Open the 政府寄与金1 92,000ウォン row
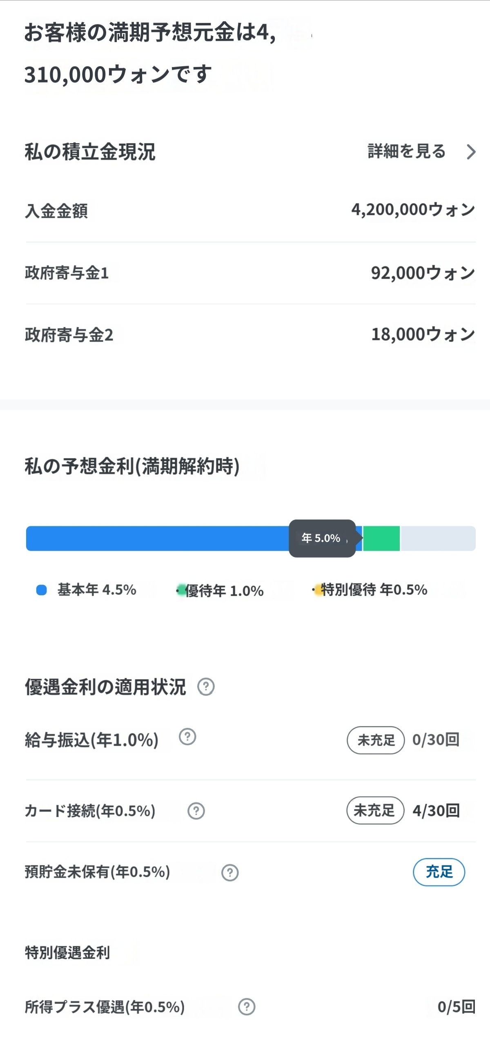Image resolution: width=490 pixels, height=1046 pixels. tap(250, 273)
